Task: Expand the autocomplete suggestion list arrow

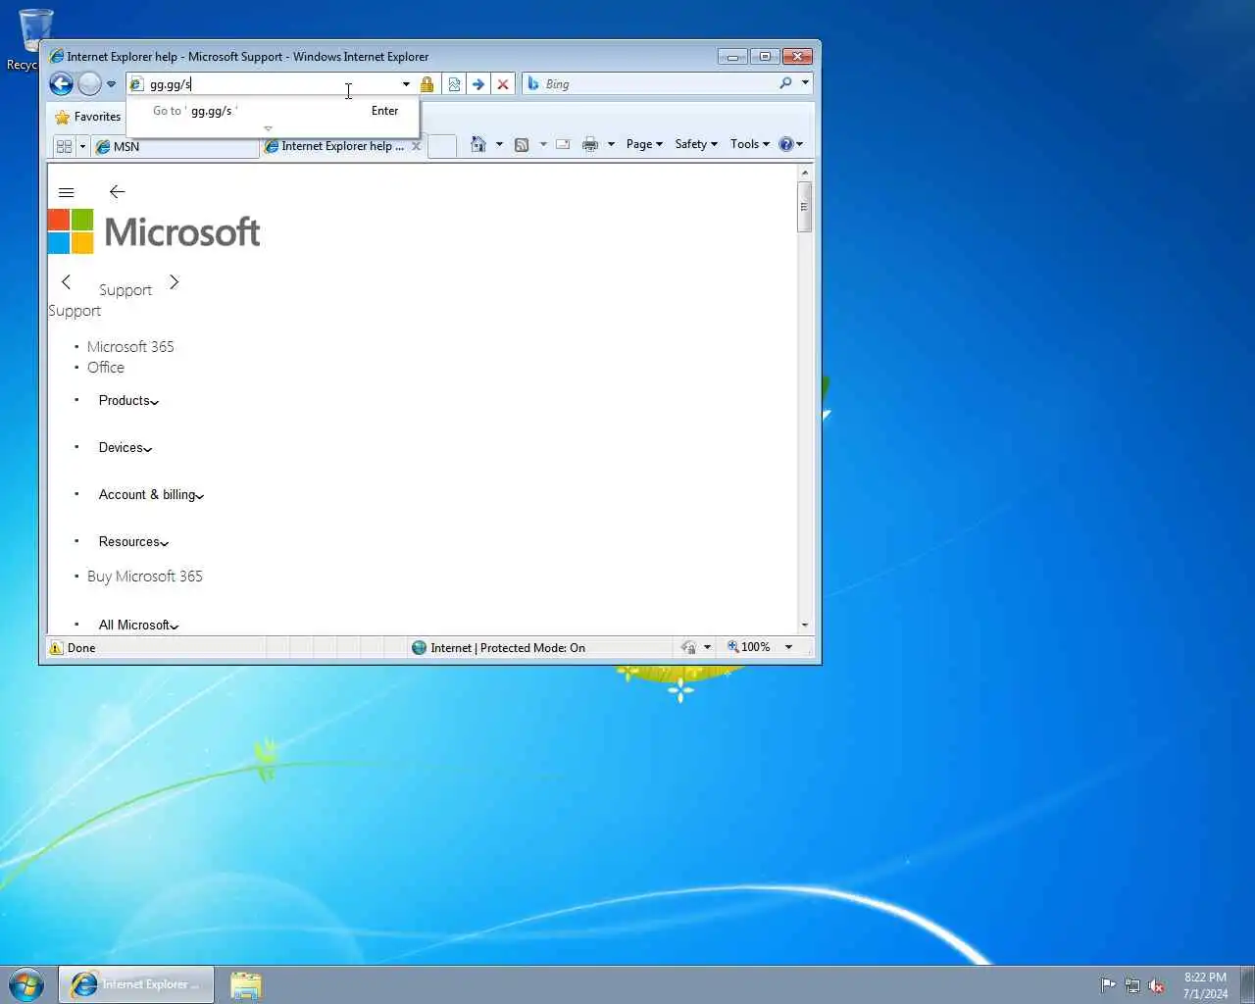Action: coord(268,128)
